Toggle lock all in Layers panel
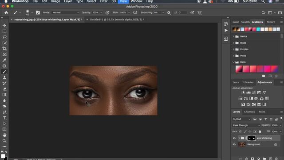284x160 pixels. (x=260, y=132)
